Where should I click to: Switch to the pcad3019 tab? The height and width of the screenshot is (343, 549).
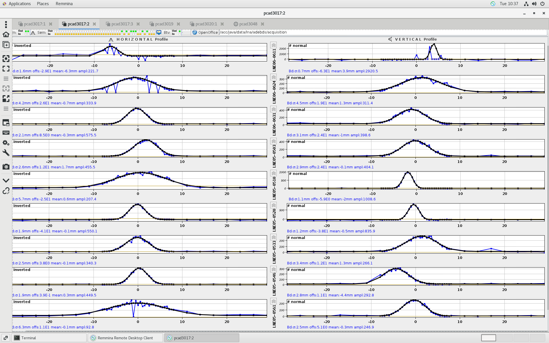click(x=164, y=24)
